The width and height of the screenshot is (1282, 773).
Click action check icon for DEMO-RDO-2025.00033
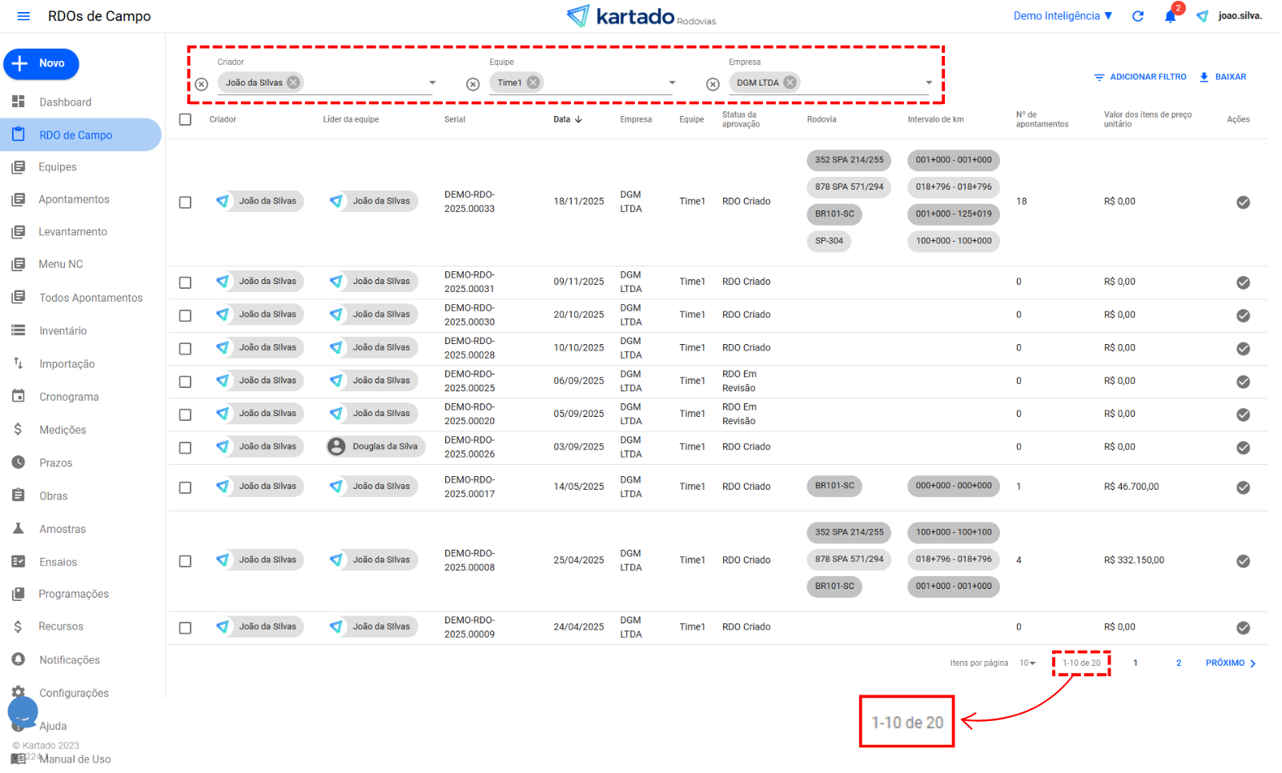[x=1243, y=202]
